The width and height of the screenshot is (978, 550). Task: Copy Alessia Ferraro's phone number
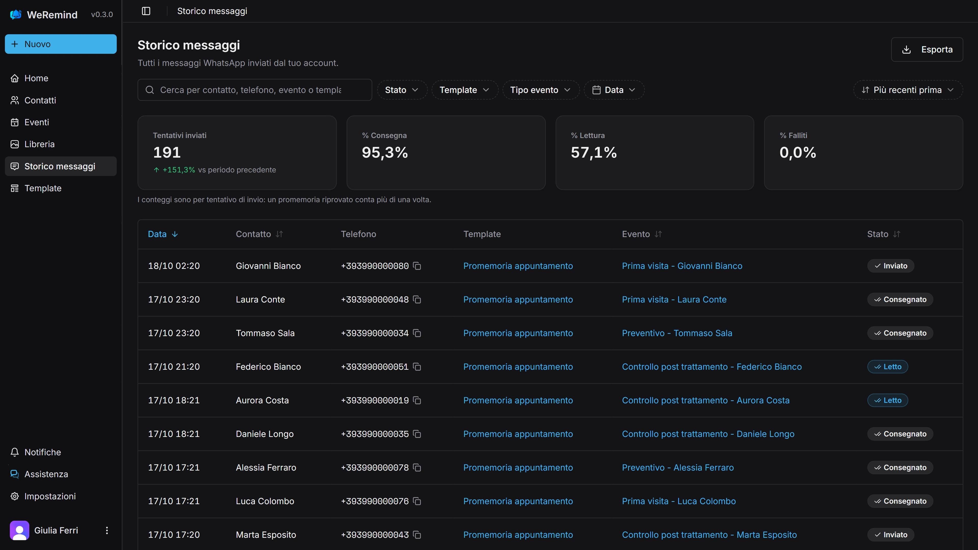click(x=417, y=468)
